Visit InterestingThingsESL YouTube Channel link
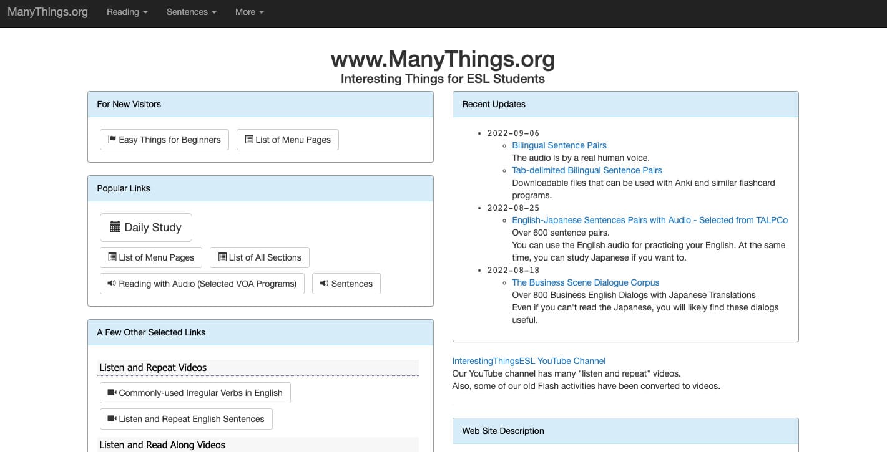The image size is (887, 452). click(529, 361)
